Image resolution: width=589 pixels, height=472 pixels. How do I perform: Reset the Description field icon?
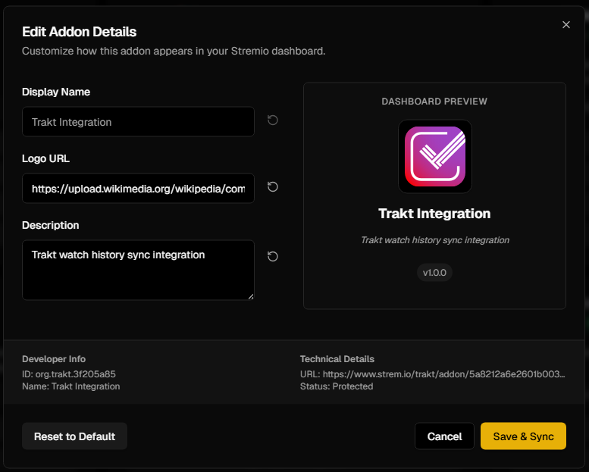(273, 257)
